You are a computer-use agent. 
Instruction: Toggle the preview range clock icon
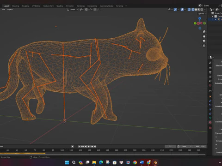179,146
